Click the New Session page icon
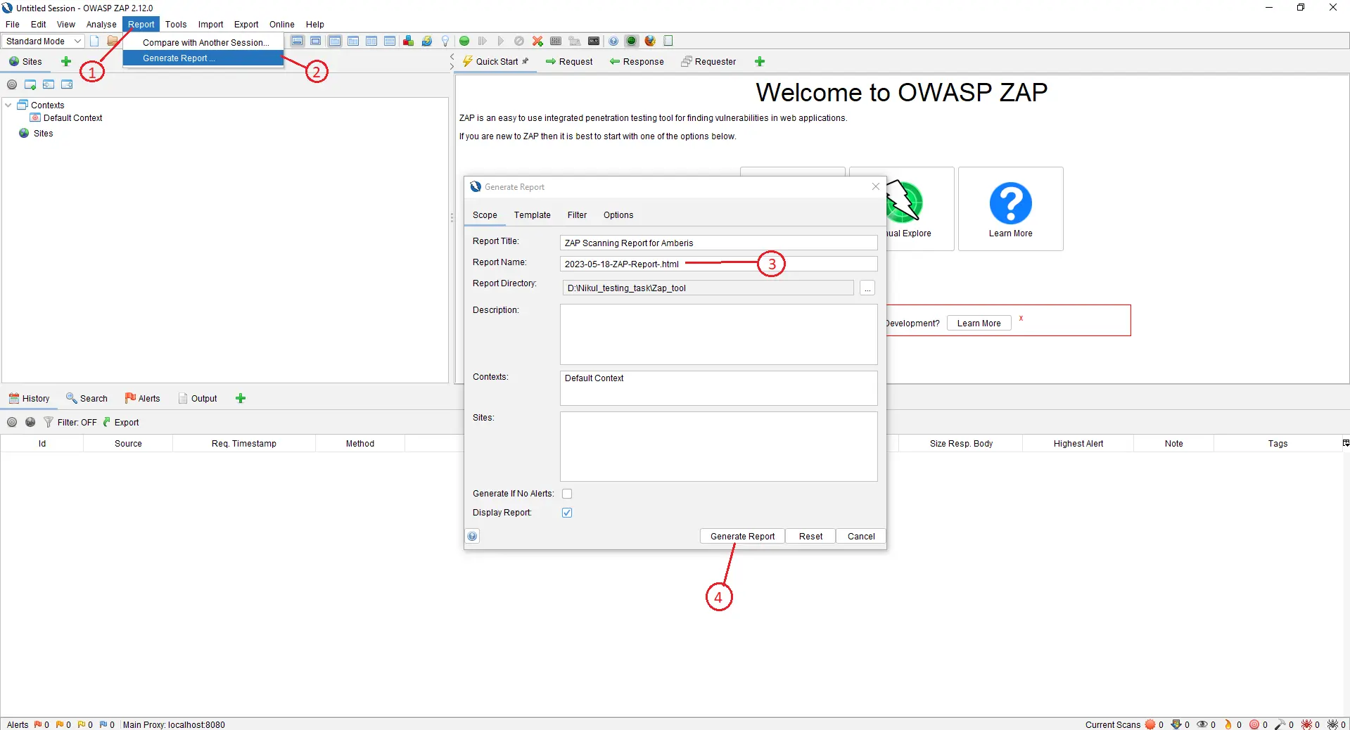 94,41
